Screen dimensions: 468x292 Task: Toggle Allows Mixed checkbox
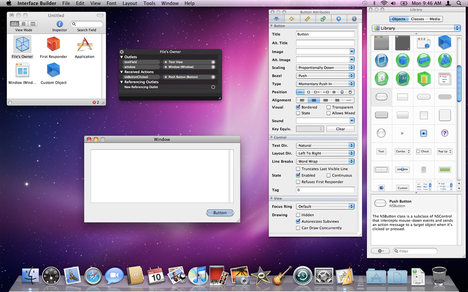pos(328,113)
